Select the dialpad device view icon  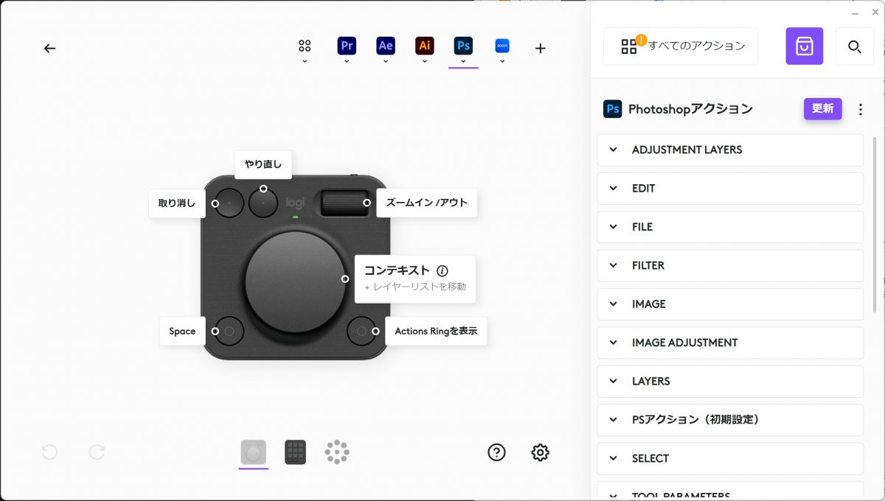253,452
